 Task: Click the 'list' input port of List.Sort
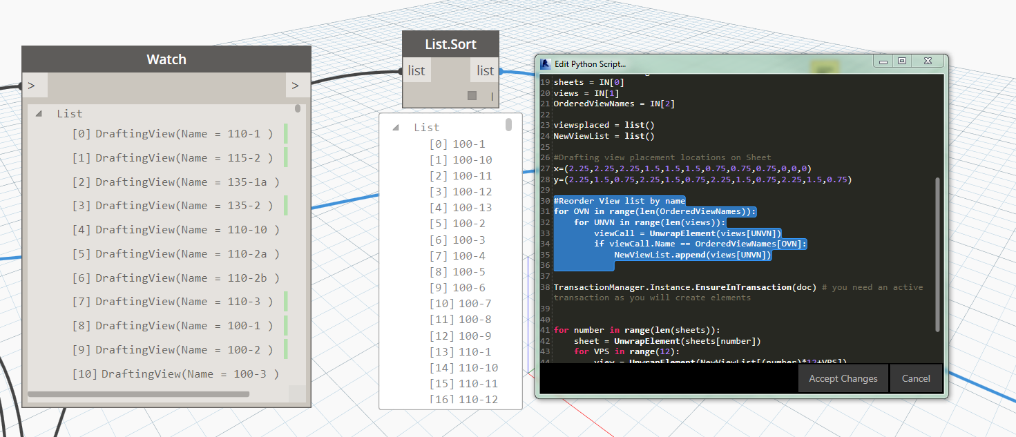[416, 70]
